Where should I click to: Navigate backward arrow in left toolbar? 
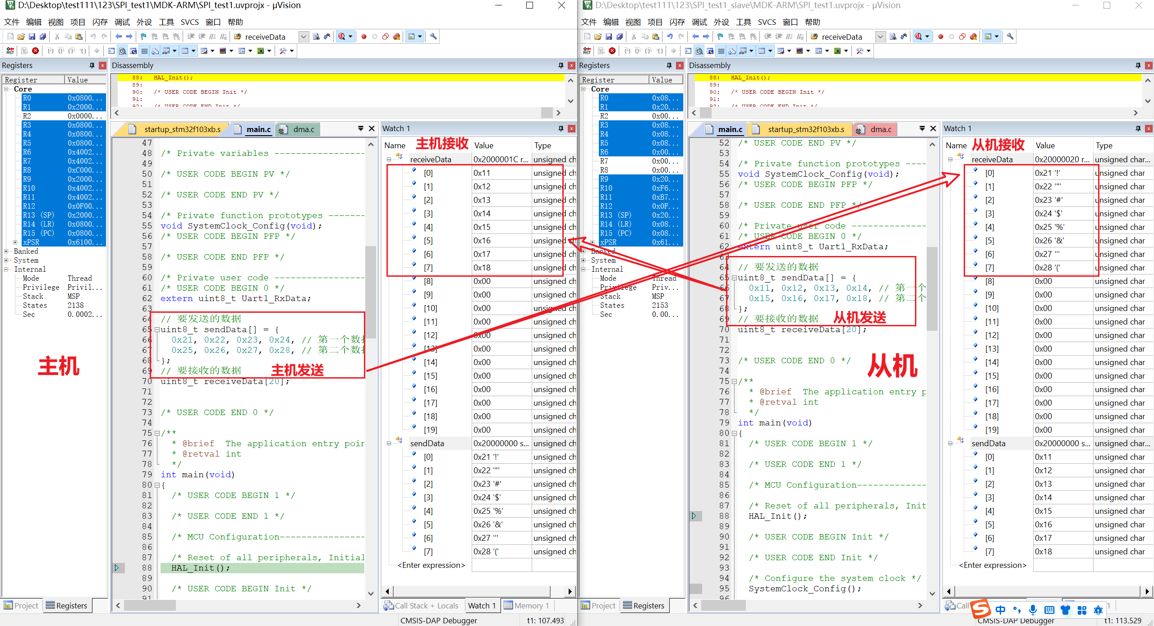point(119,37)
